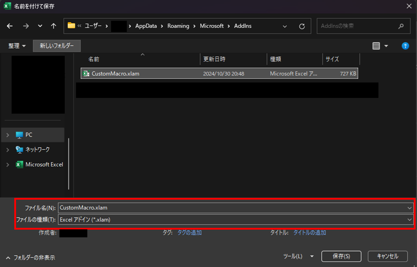Click the 新しいフォルダー button
Image resolution: width=417 pixels, height=267 pixels.
pyautogui.click(x=57, y=46)
